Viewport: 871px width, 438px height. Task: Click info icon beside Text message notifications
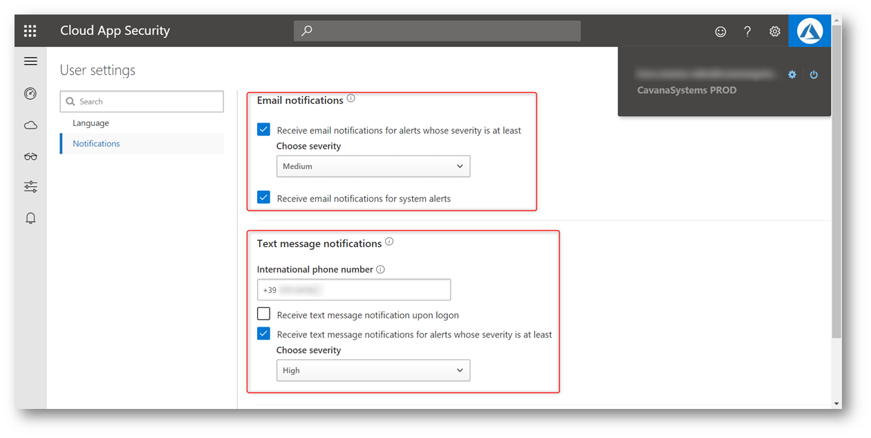pyautogui.click(x=389, y=242)
